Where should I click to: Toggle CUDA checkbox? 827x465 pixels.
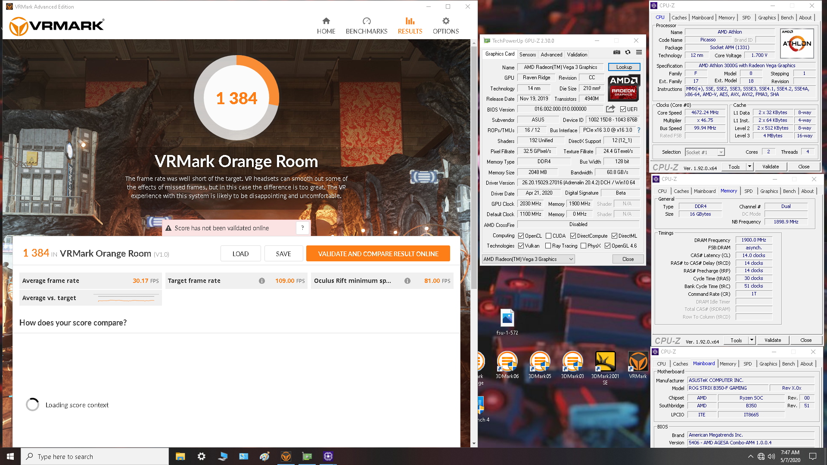(x=548, y=236)
